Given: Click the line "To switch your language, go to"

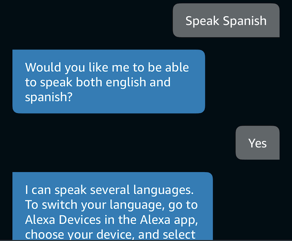Looking at the screenshot, I should click(111, 205).
